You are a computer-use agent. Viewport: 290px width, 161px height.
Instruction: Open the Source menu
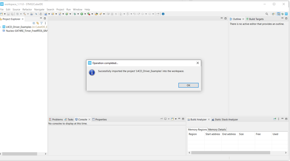point(16,9)
